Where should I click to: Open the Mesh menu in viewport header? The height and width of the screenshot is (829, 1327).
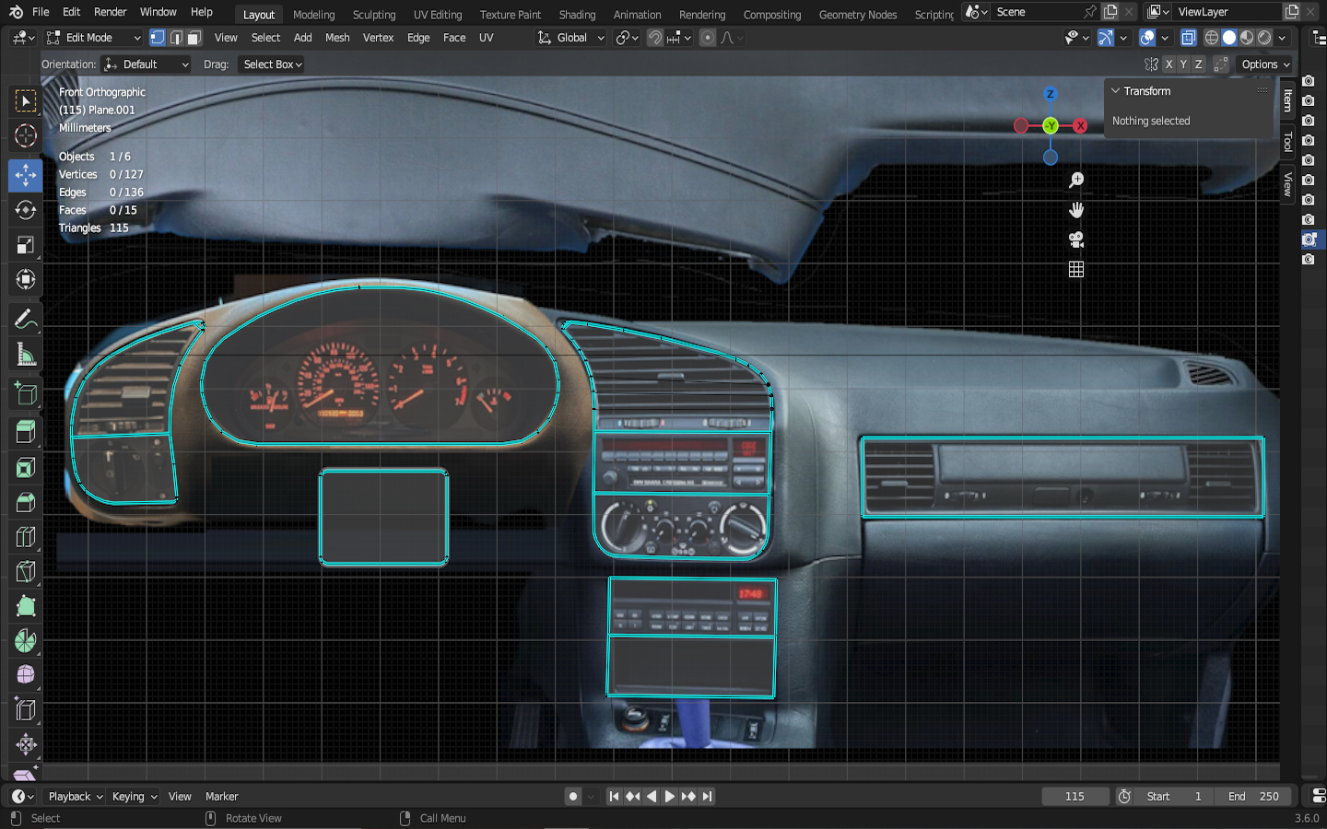point(337,38)
